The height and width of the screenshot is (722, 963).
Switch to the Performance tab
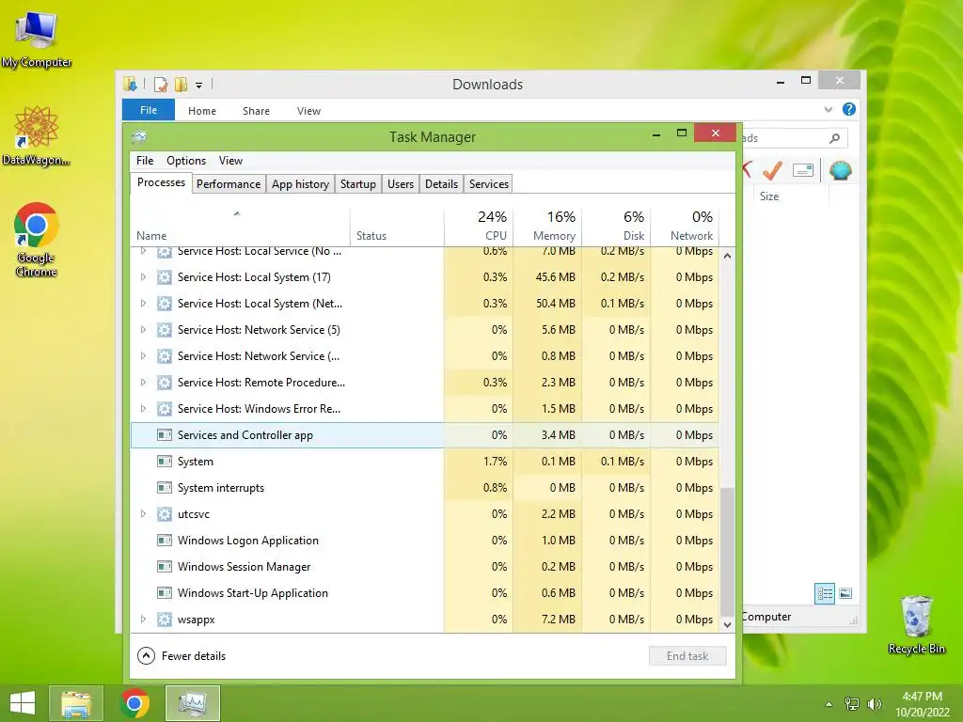pos(229,184)
